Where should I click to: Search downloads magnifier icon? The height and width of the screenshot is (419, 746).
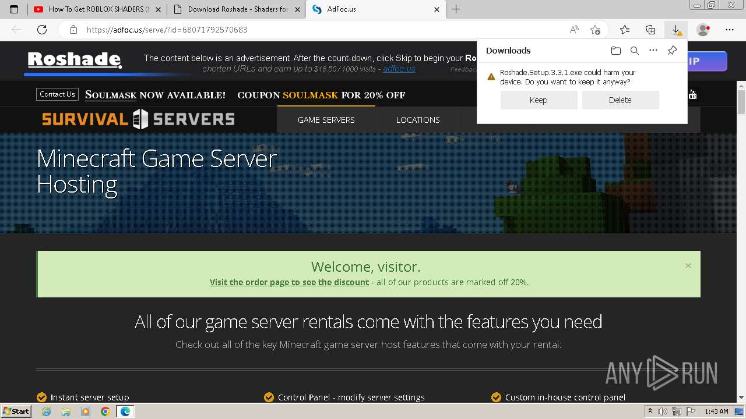coord(635,51)
